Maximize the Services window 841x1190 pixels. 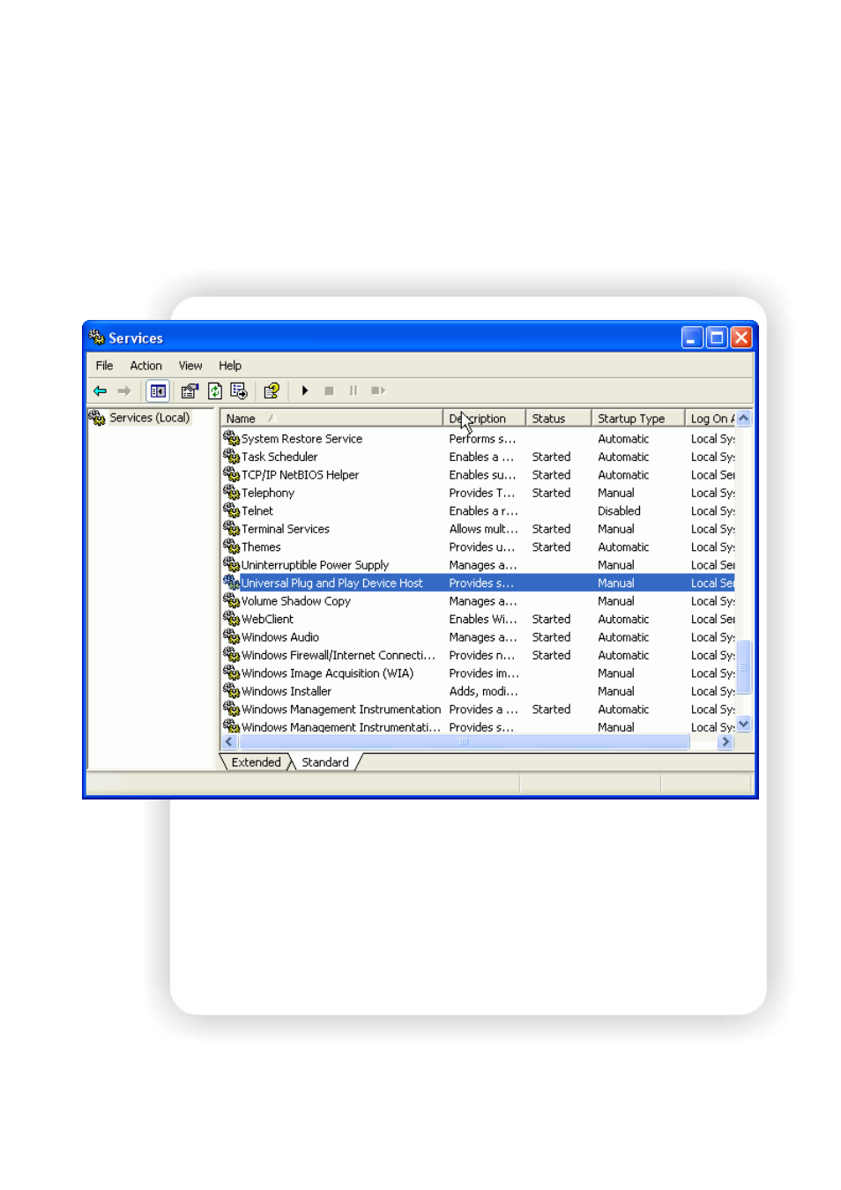click(x=717, y=338)
